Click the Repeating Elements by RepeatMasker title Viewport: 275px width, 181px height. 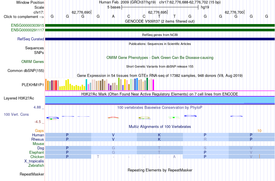tap(160, 170)
